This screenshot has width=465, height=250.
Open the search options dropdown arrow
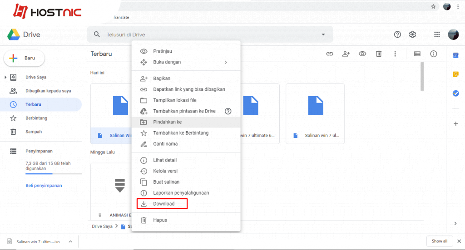pyautogui.click(x=323, y=34)
